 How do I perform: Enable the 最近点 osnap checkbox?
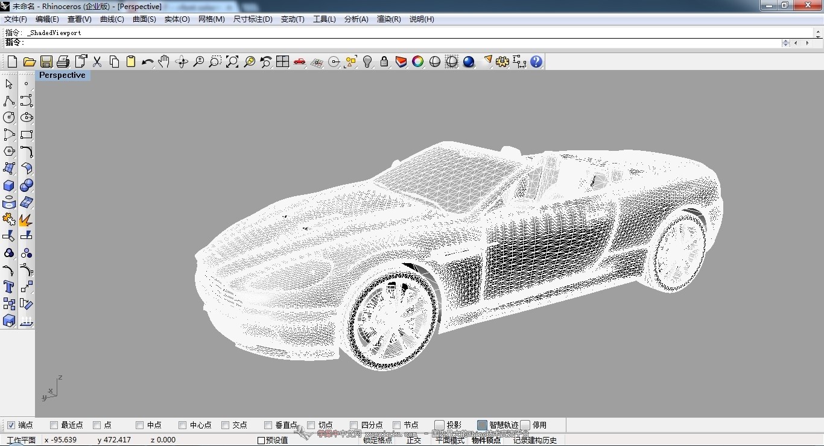pyautogui.click(x=54, y=425)
